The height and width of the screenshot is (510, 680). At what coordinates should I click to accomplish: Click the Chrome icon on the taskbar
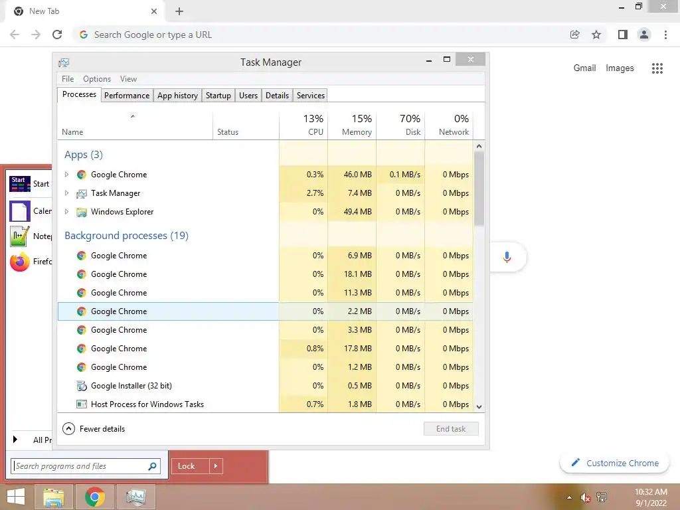[95, 497]
